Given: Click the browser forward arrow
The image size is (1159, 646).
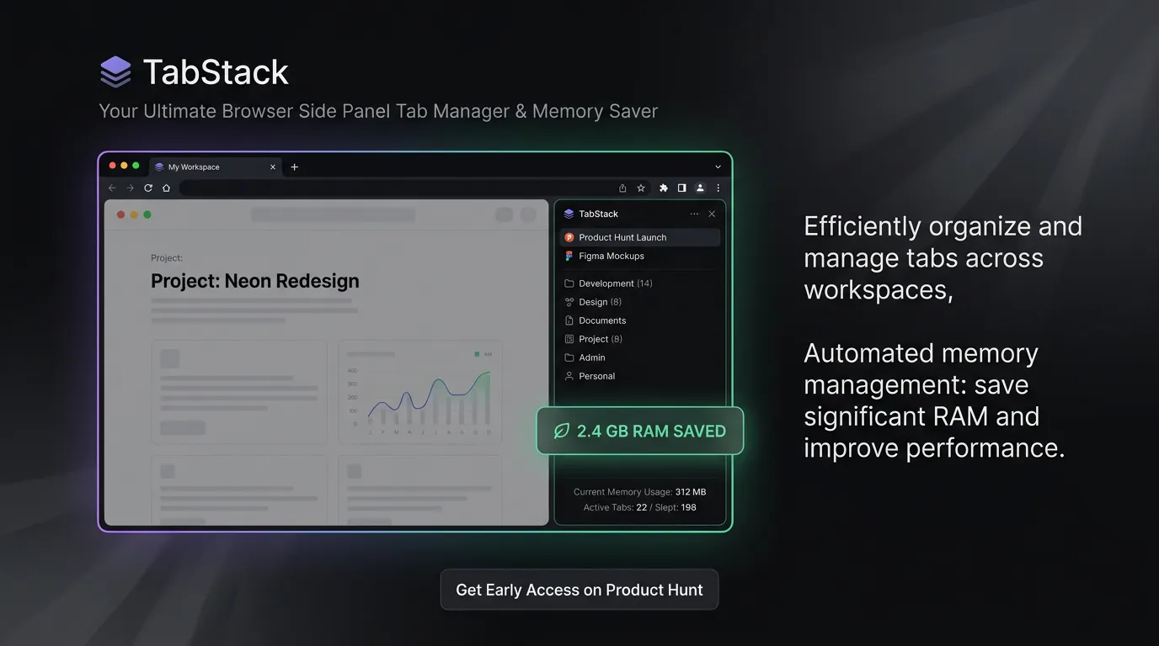Looking at the screenshot, I should [130, 188].
